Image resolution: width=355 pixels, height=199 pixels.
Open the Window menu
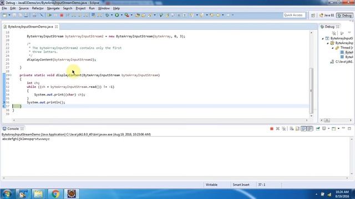point(104,8)
